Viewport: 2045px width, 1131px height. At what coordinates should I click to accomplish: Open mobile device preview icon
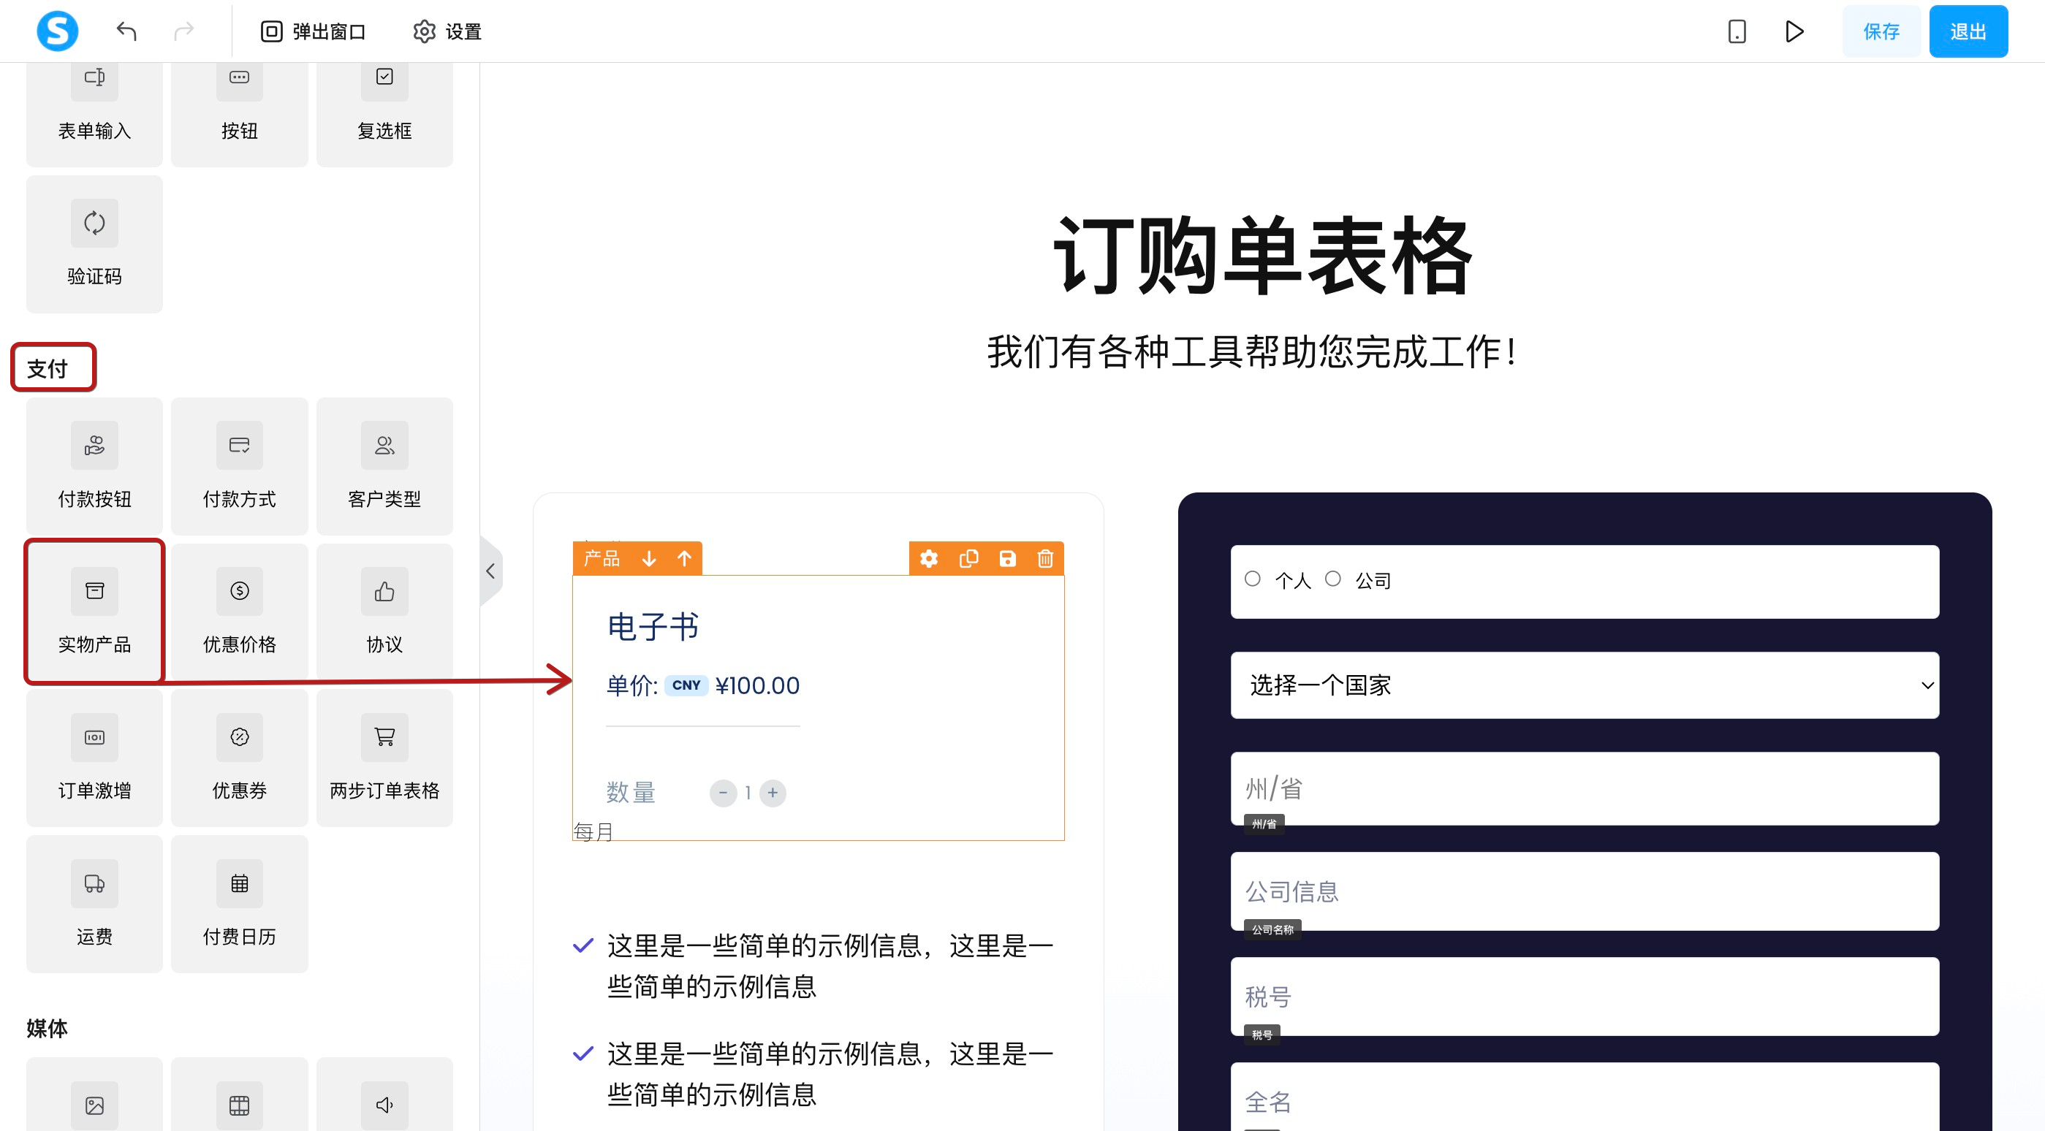1736,31
